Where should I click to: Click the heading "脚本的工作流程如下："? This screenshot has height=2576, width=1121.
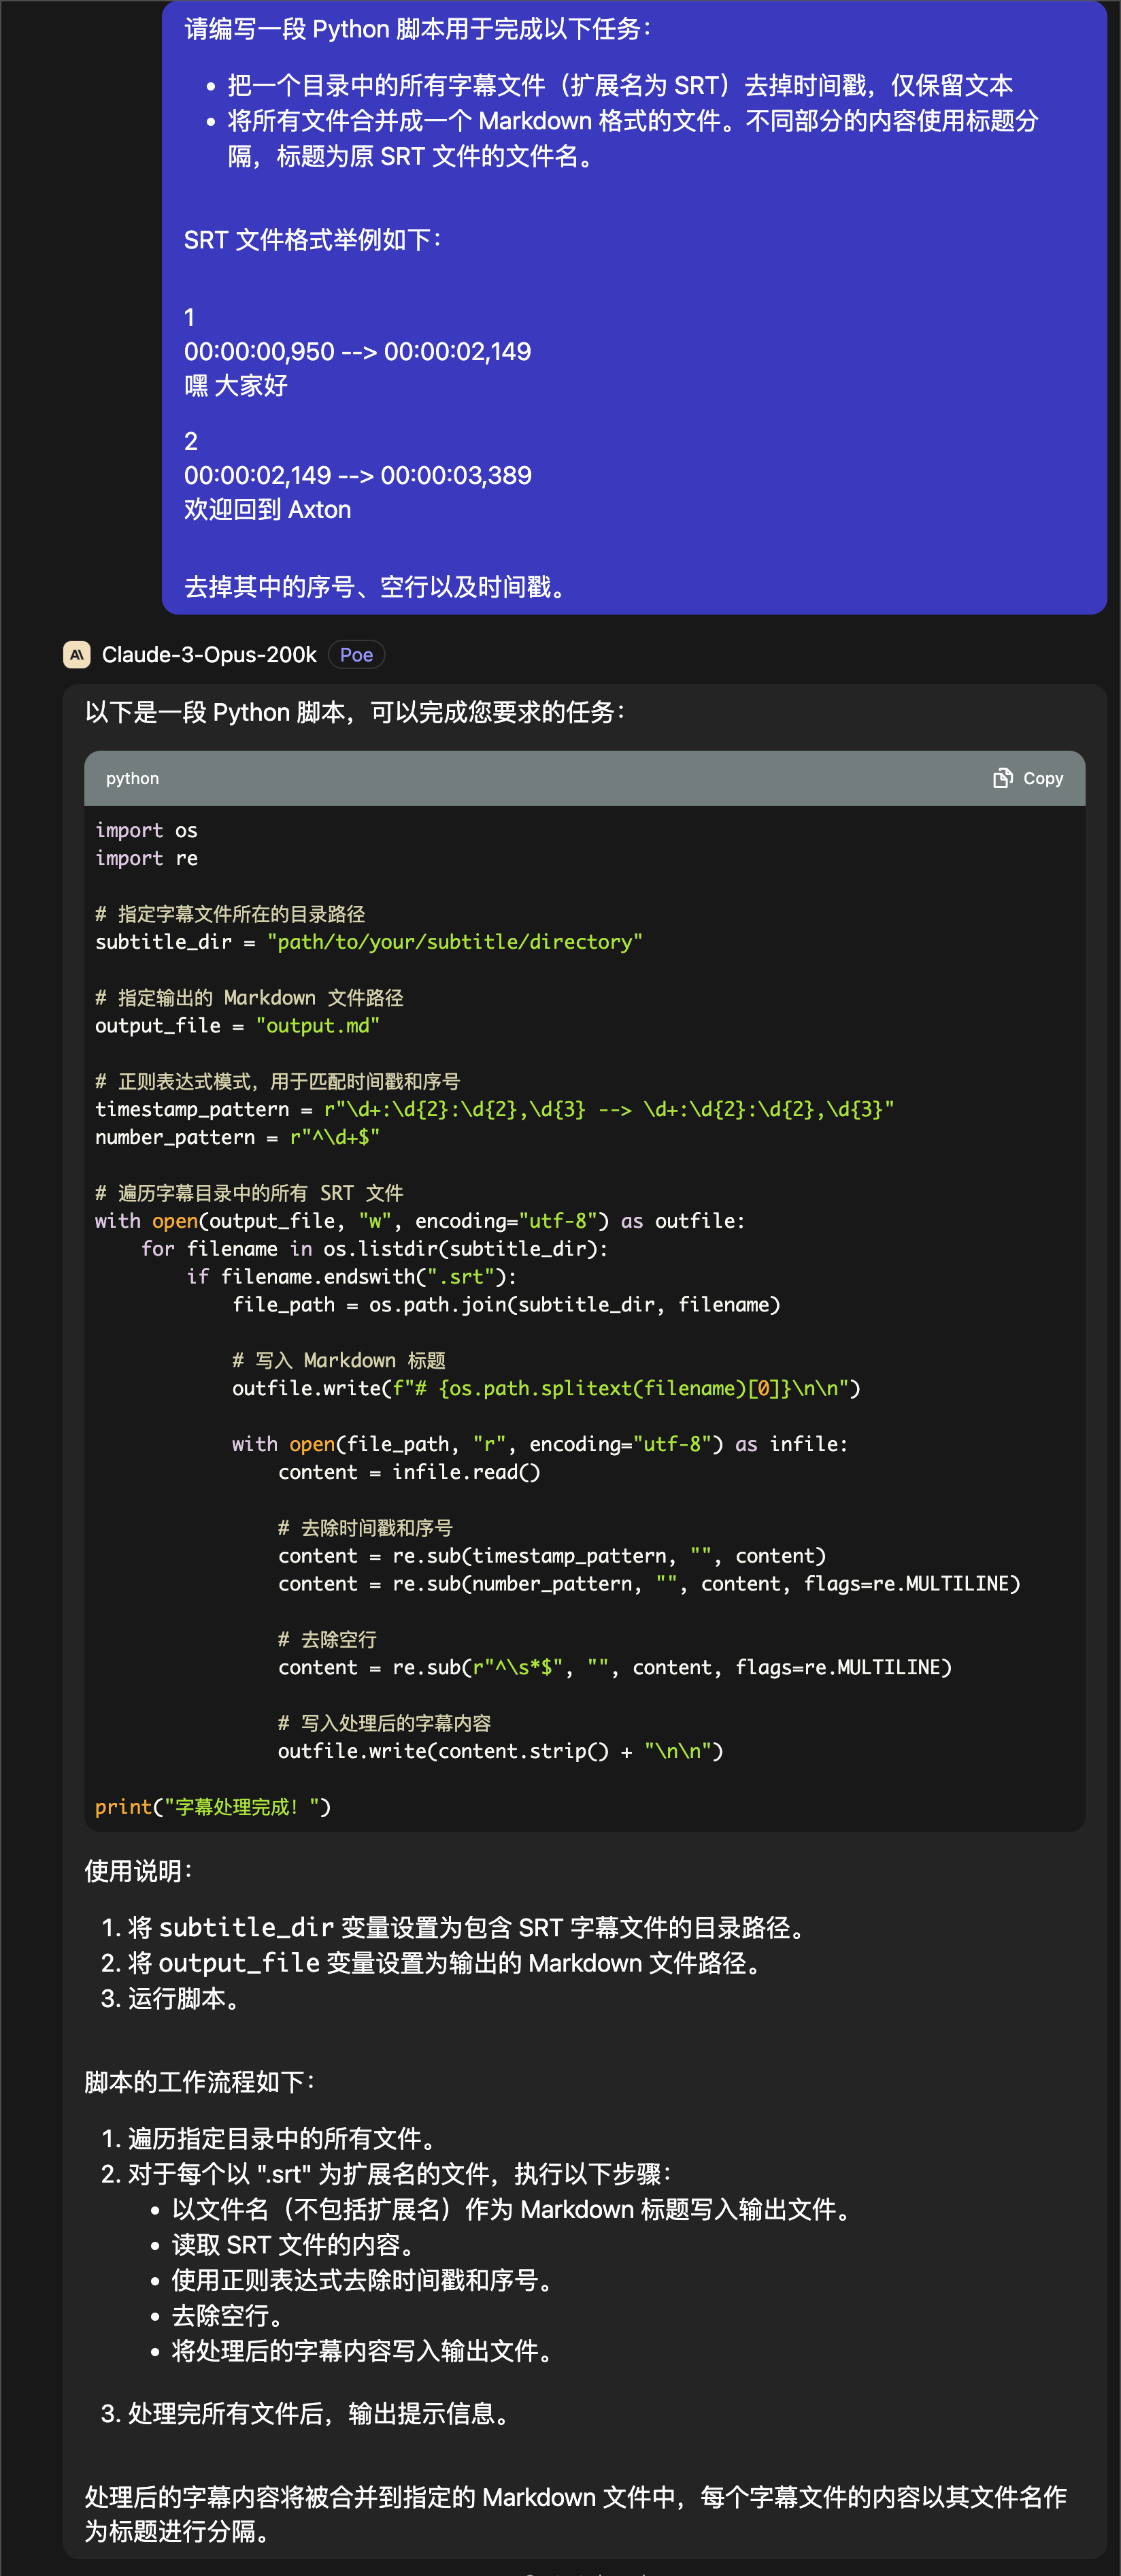point(201,2083)
